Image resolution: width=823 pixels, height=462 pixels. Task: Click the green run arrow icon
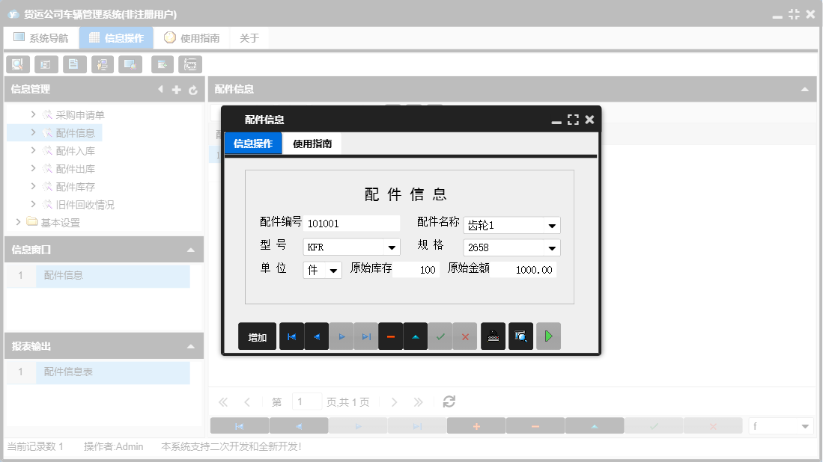pos(548,336)
